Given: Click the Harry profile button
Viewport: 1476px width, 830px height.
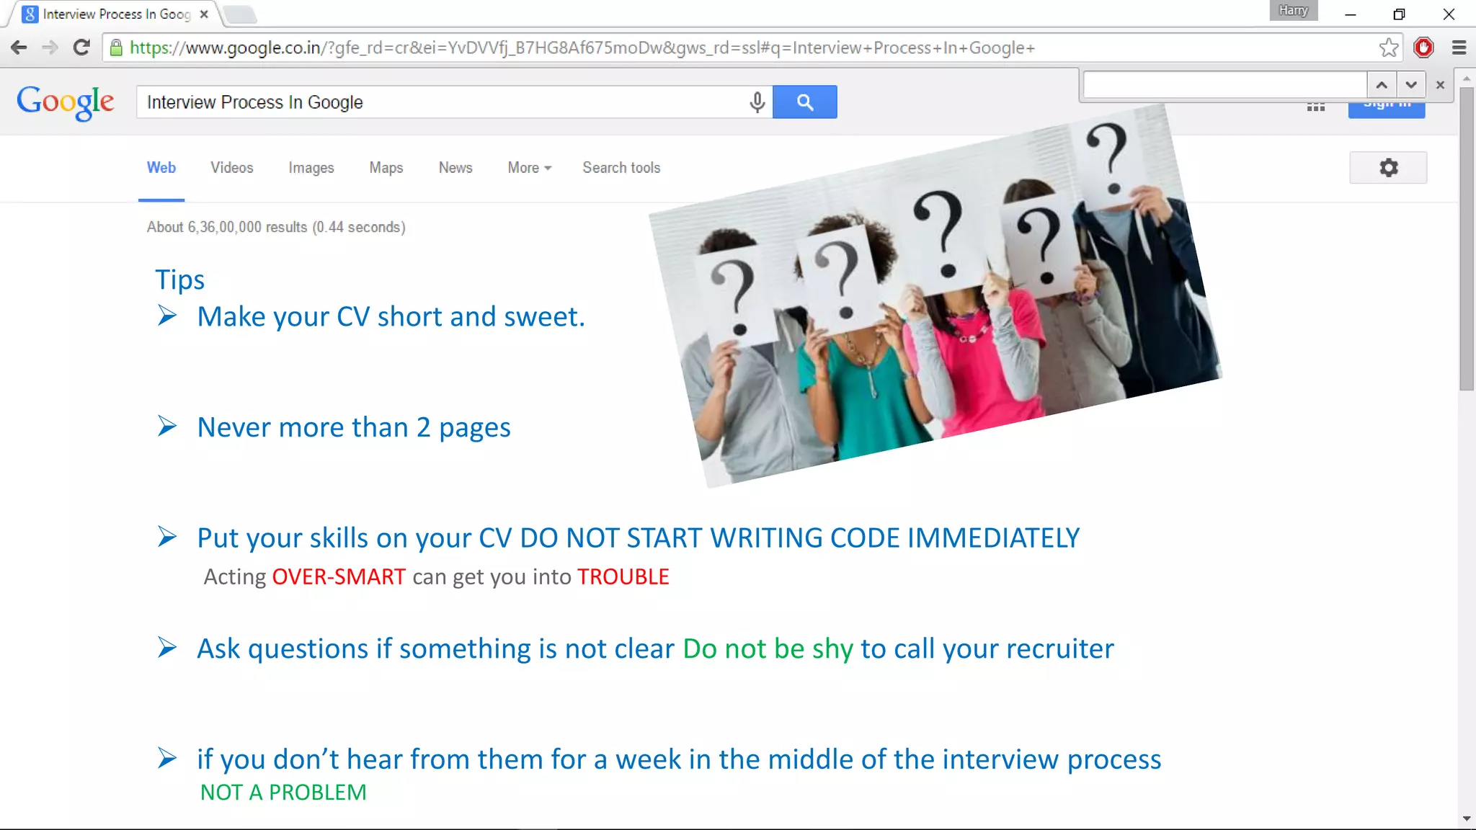Looking at the screenshot, I should (x=1294, y=10).
